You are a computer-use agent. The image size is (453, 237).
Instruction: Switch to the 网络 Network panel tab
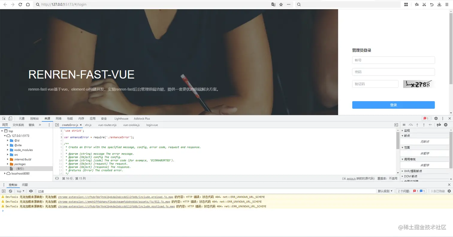pyautogui.click(x=59, y=119)
